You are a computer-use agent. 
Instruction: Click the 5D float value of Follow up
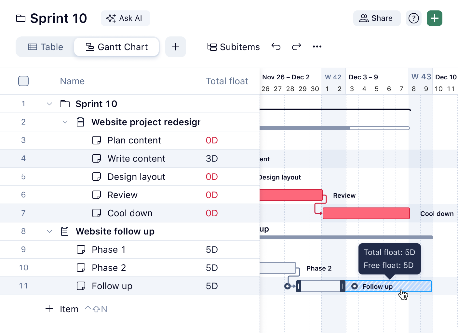point(212,286)
